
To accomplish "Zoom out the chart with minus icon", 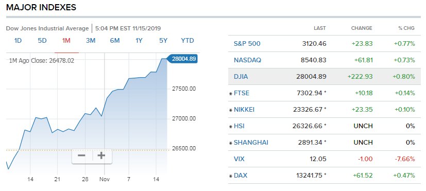I will [82, 155].
